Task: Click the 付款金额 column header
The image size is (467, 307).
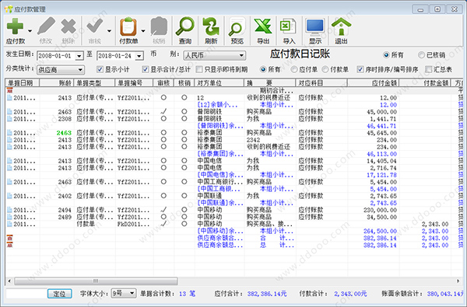Action: coord(425,83)
